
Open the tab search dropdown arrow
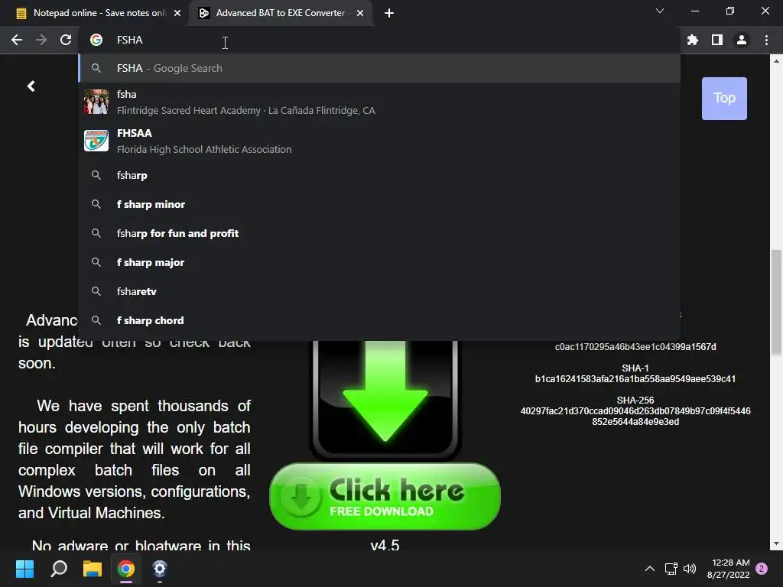(x=660, y=11)
